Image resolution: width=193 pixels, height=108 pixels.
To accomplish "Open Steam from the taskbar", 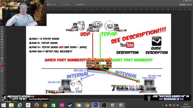I will coord(70,105).
